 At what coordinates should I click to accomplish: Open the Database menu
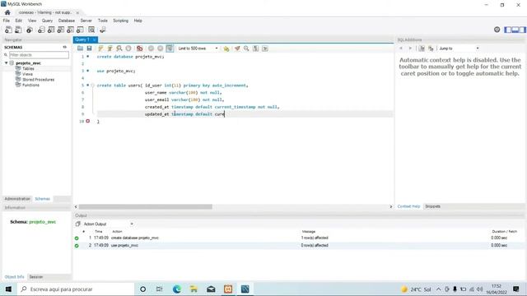67,21
